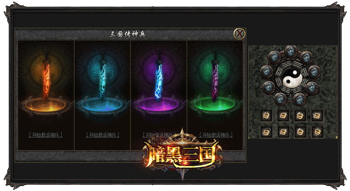Click the first slot in the lower seal row
This screenshot has height=191, width=350.
(266, 132)
